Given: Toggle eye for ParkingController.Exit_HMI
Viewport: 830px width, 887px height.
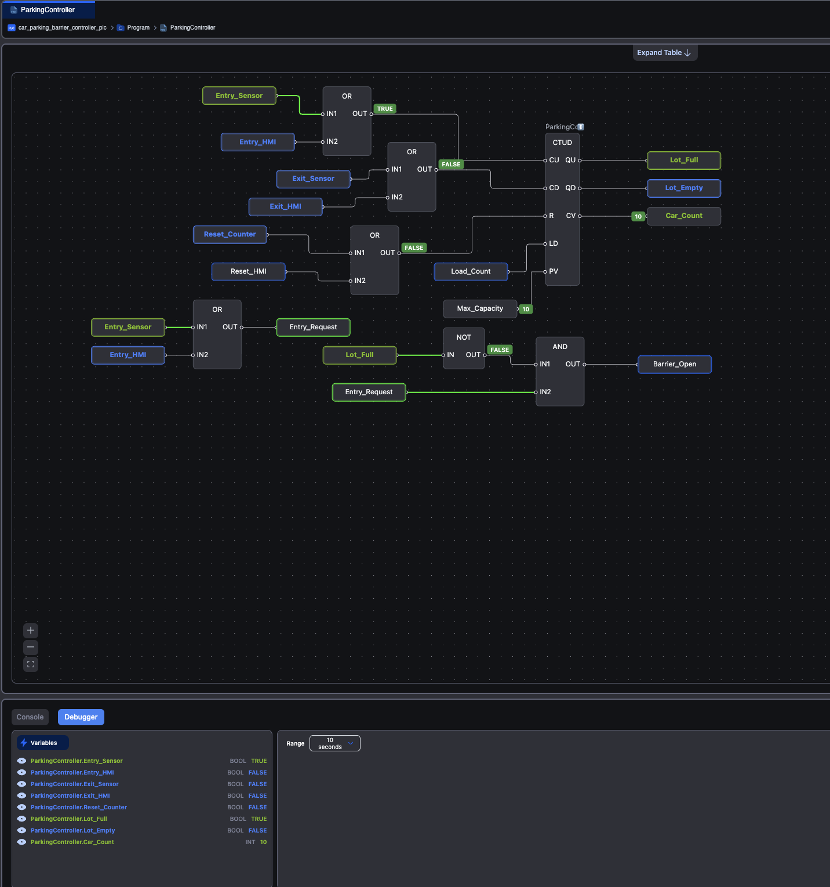Looking at the screenshot, I should (21, 795).
